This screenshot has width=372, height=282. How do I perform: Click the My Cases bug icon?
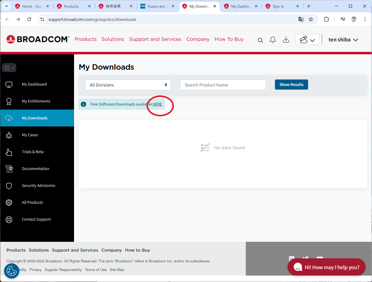(9, 135)
